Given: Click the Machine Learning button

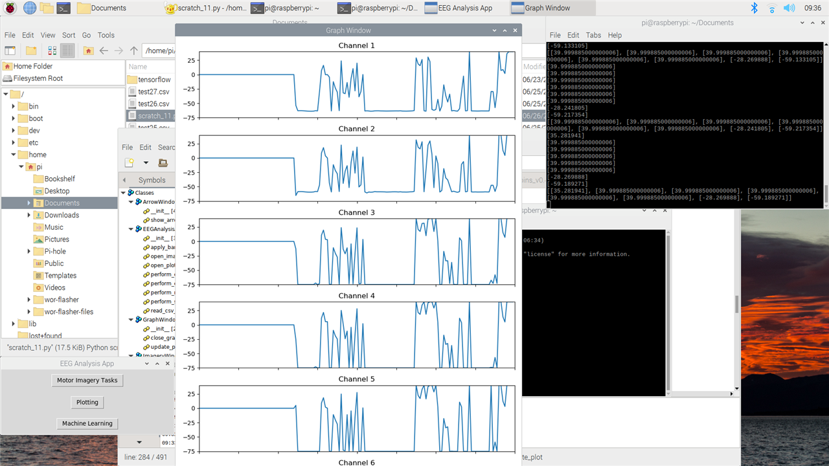Looking at the screenshot, I should click(87, 423).
